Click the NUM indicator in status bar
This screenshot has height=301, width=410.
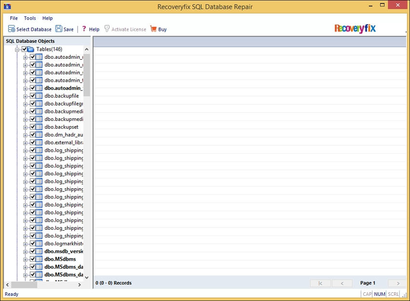point(380,294)
